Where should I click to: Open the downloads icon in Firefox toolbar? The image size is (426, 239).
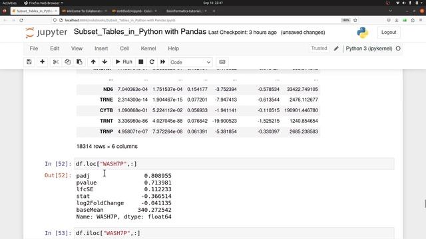(x=397, y=21)
